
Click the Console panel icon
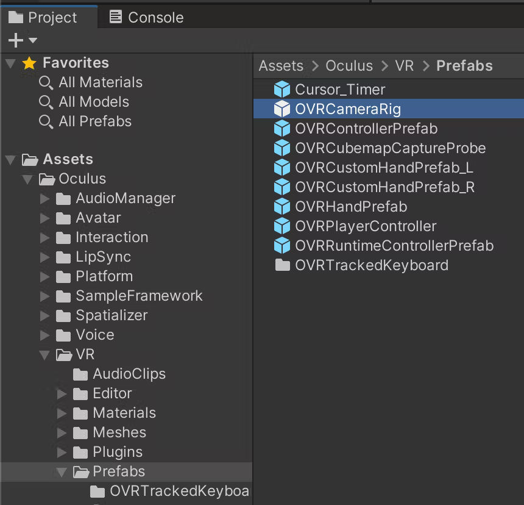pos(116,17)
